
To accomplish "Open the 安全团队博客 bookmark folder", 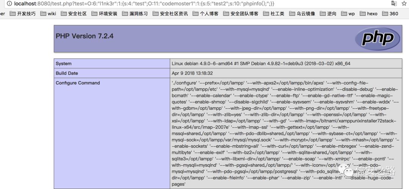I will (241, 14).
